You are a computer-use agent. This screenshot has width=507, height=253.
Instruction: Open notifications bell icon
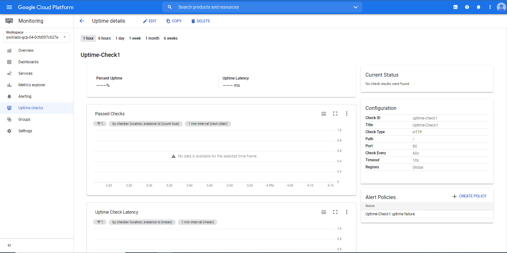click(479, 7)
